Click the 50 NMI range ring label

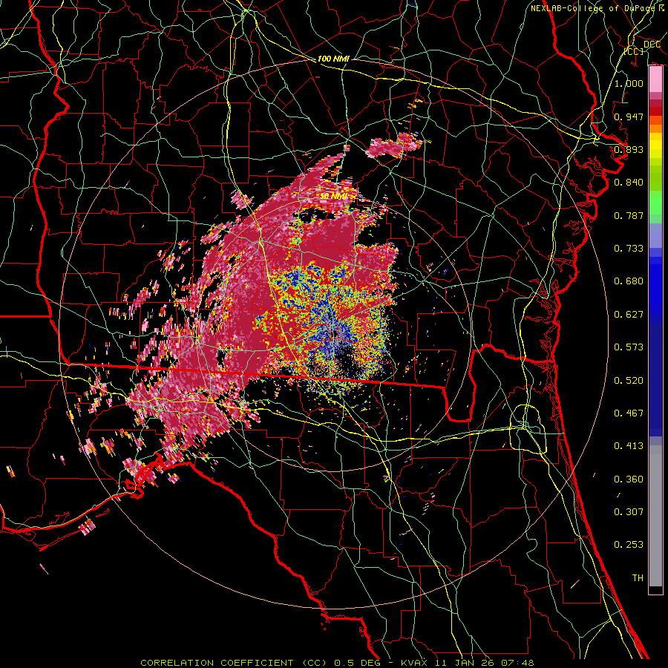[x=333, y=197]
